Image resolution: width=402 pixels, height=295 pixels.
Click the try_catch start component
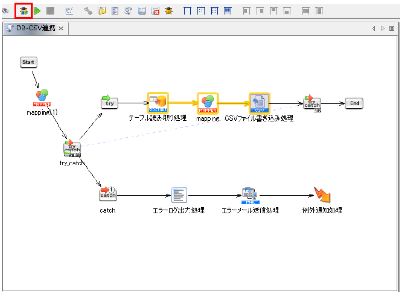tap(72, 149)
